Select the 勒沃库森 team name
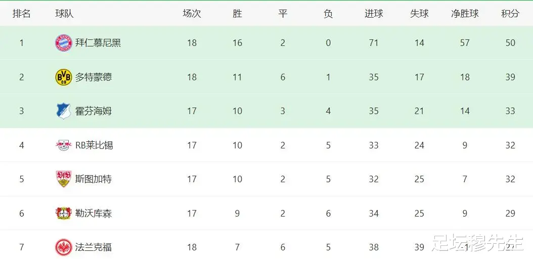This screenshot has width=533, height=264. (94, 214)
